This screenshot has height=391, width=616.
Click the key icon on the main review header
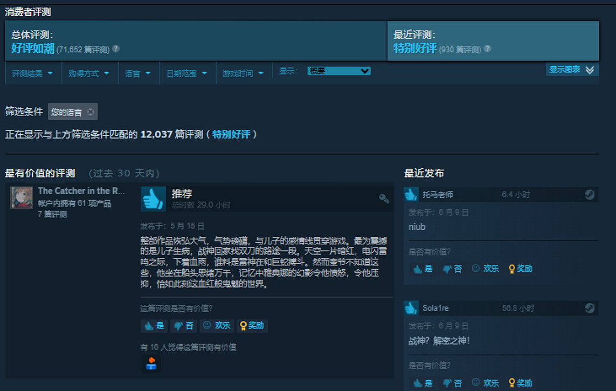(384, 198)
